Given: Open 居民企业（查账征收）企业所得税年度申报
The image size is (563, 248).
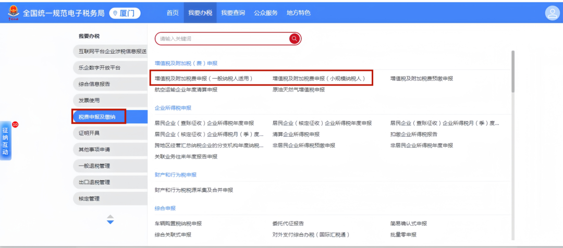Looking at the screenshot, I should tap(204, 123).
